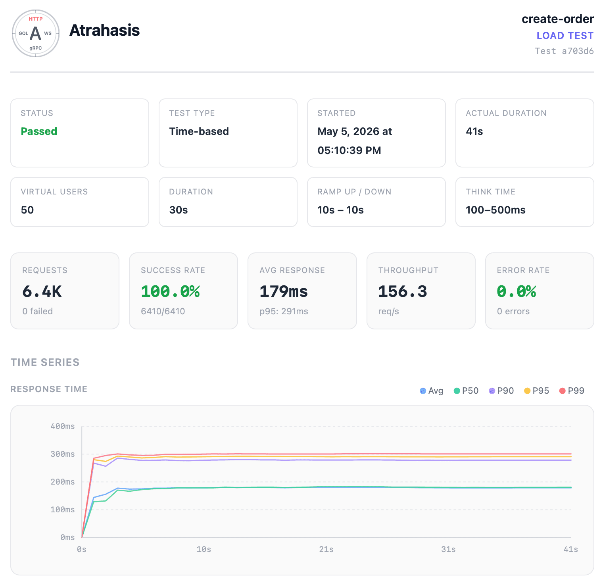Click the Atrahasis circular logo
The image size is (603, 581).
[x=36, y=33]
